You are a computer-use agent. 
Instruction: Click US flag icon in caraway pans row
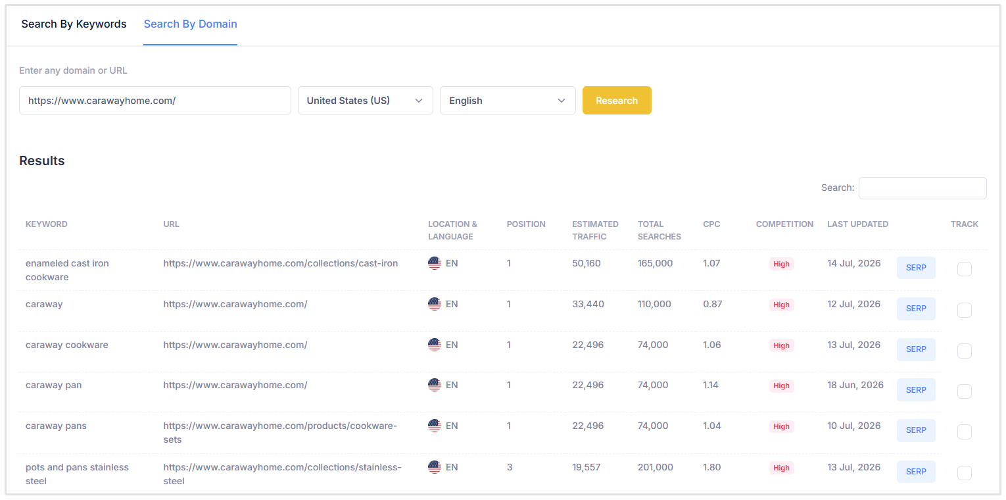click(x=435, y=426)
